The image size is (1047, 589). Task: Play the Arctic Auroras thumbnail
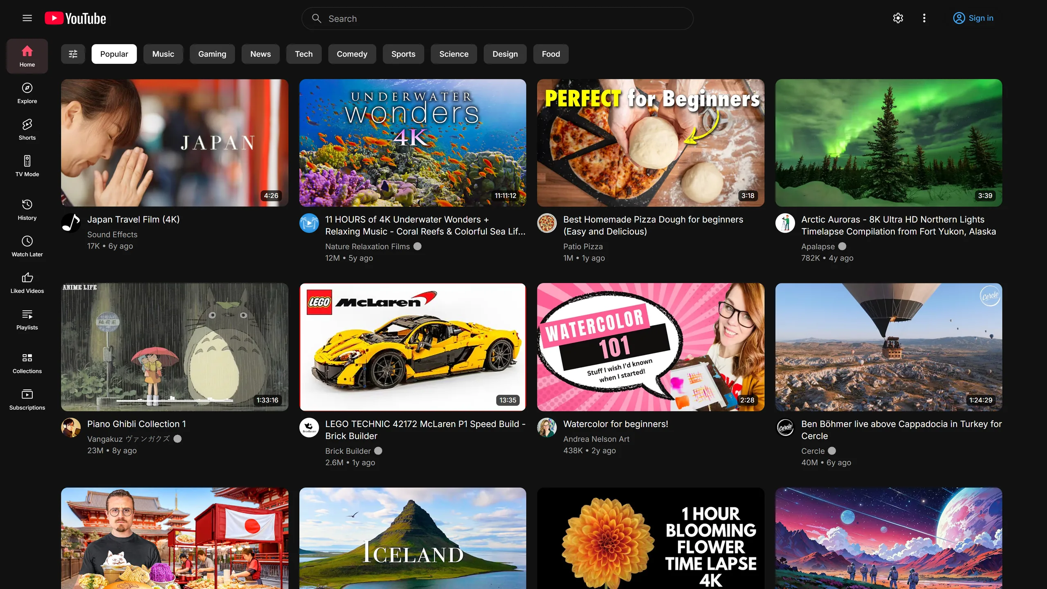tap(888, 143)
